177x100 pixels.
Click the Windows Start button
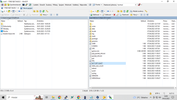3,97
